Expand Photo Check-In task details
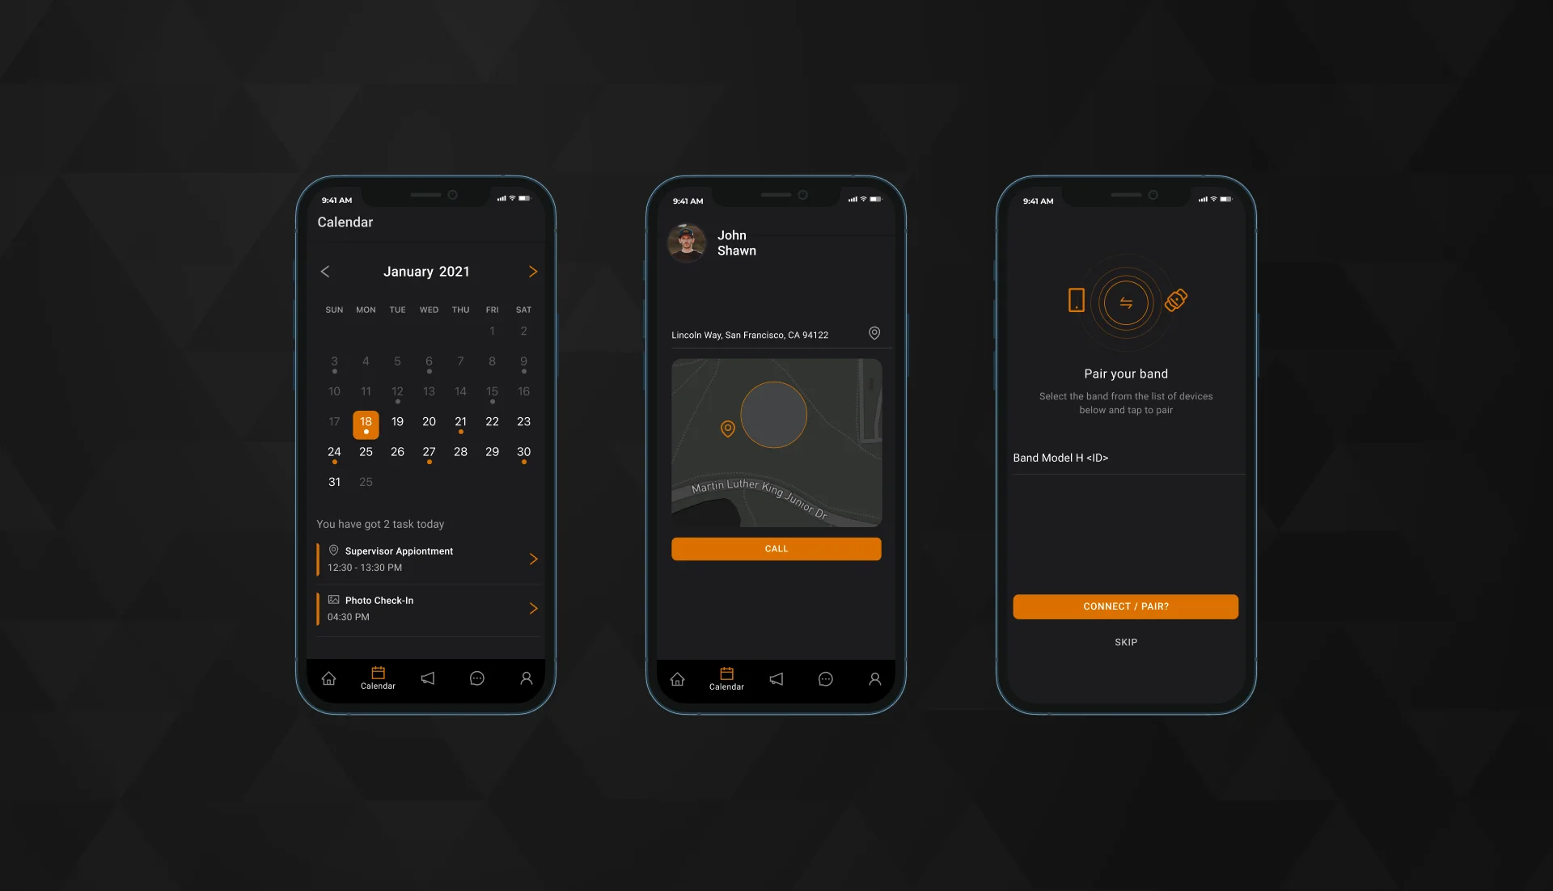Viewport: 1553px width, 891px height. [x=532, y=607]
